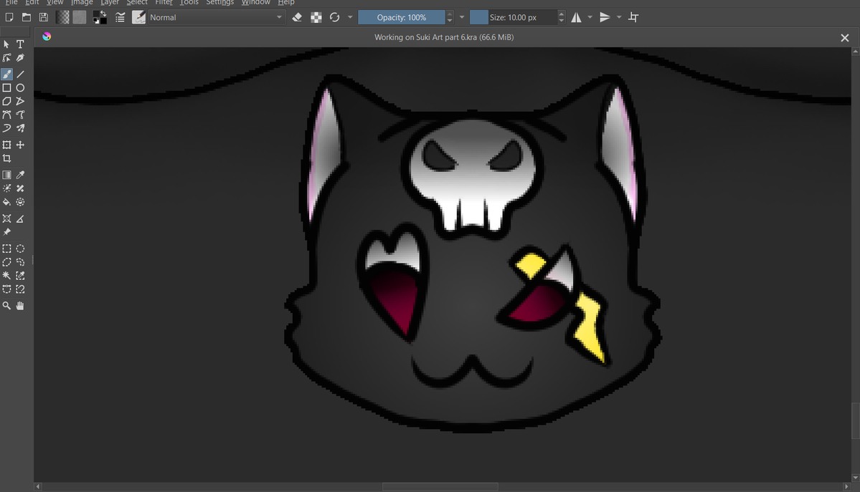Open the Fill Patterns chooser

(80, 17)
